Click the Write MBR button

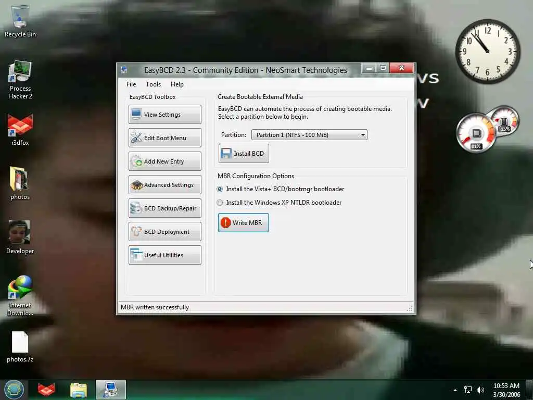pyautogui.click(x=244, y=223)
